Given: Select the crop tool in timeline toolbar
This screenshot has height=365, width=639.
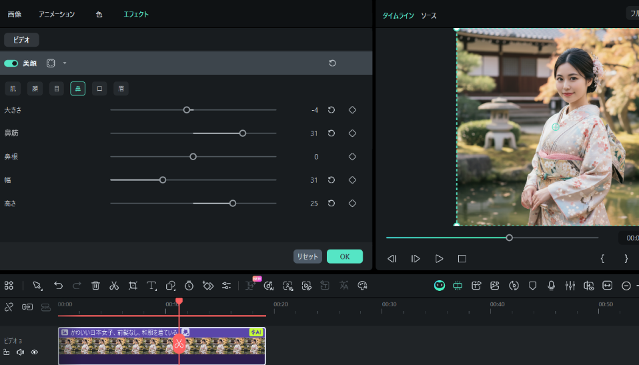Looking at the screenshot, I should [133, 286].
